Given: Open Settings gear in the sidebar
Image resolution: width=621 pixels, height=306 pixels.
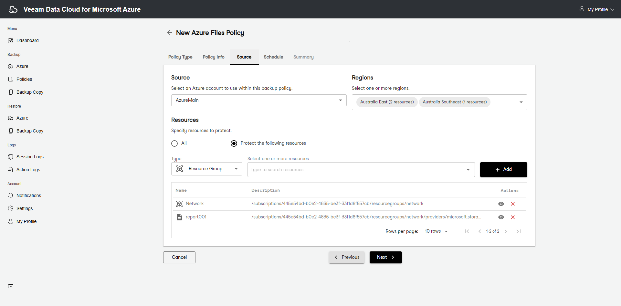Looking at the screenshot, I should [x=20, y=208].
